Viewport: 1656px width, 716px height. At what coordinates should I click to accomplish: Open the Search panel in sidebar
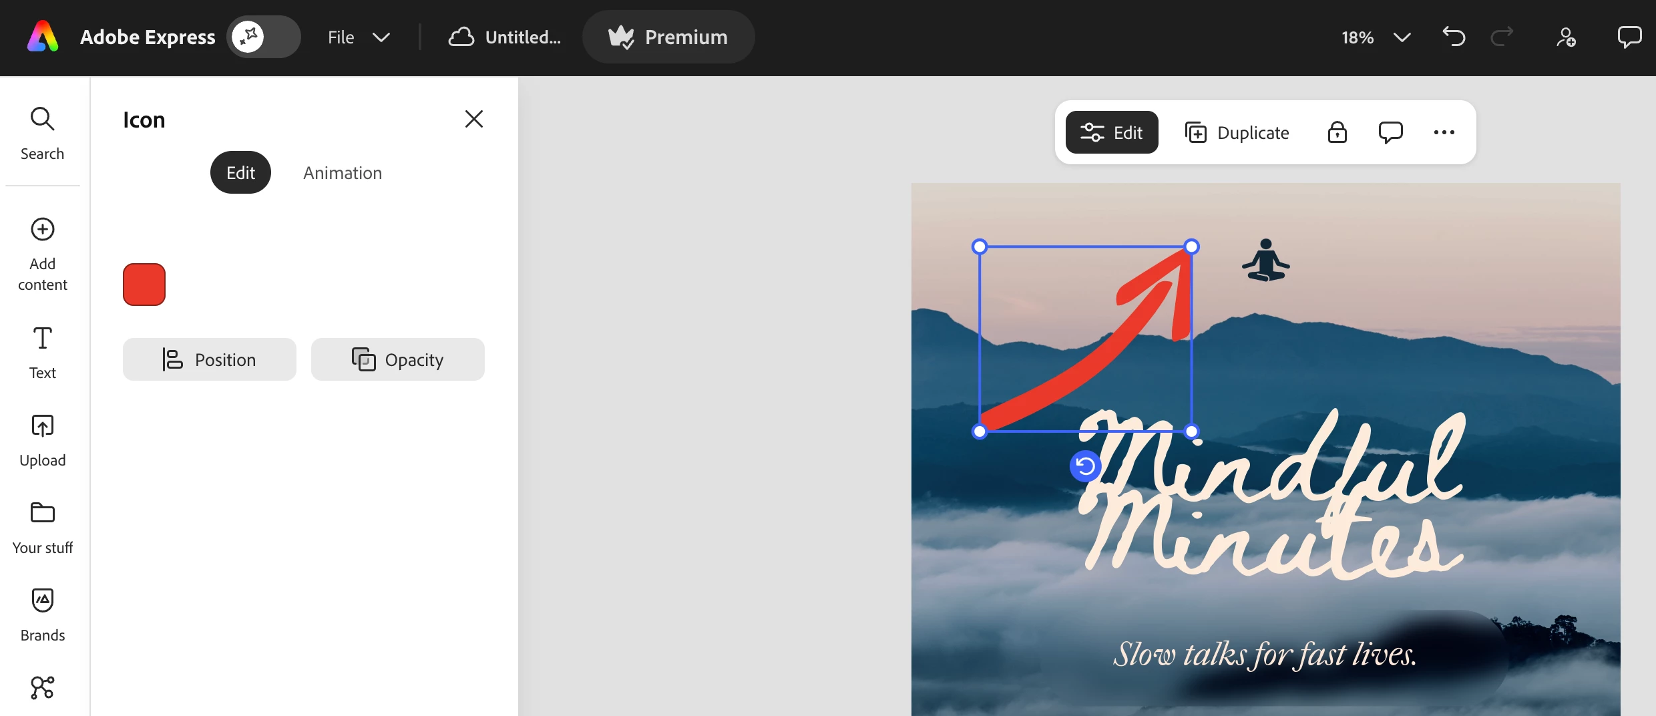tap(42, 133)
